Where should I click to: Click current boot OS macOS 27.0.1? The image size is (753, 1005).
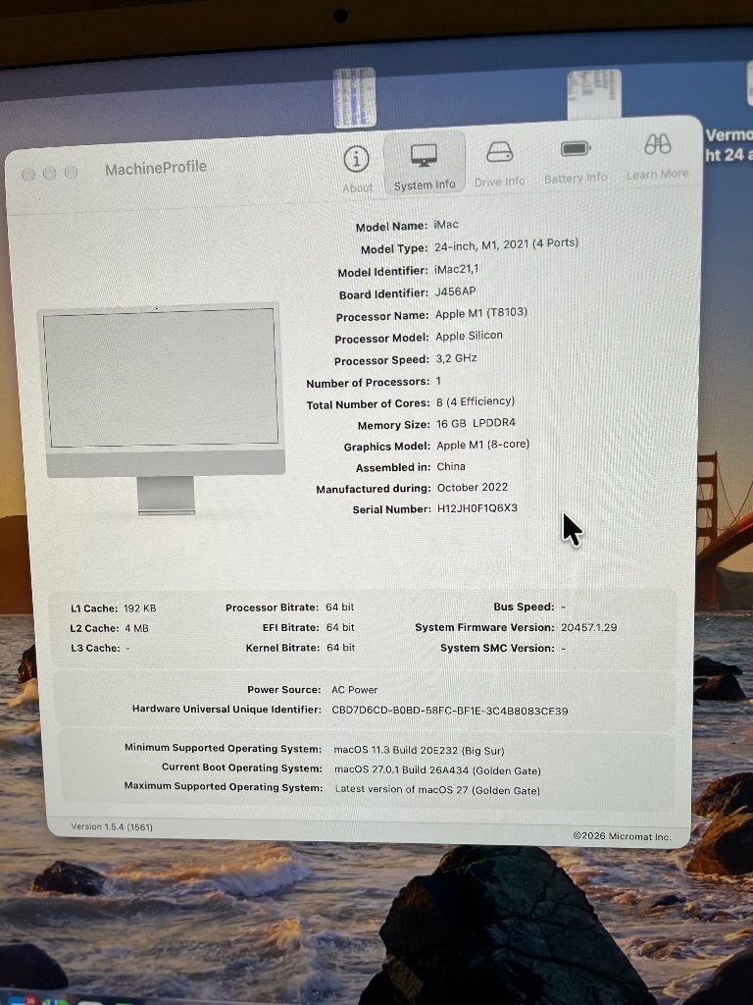[437, 770]
